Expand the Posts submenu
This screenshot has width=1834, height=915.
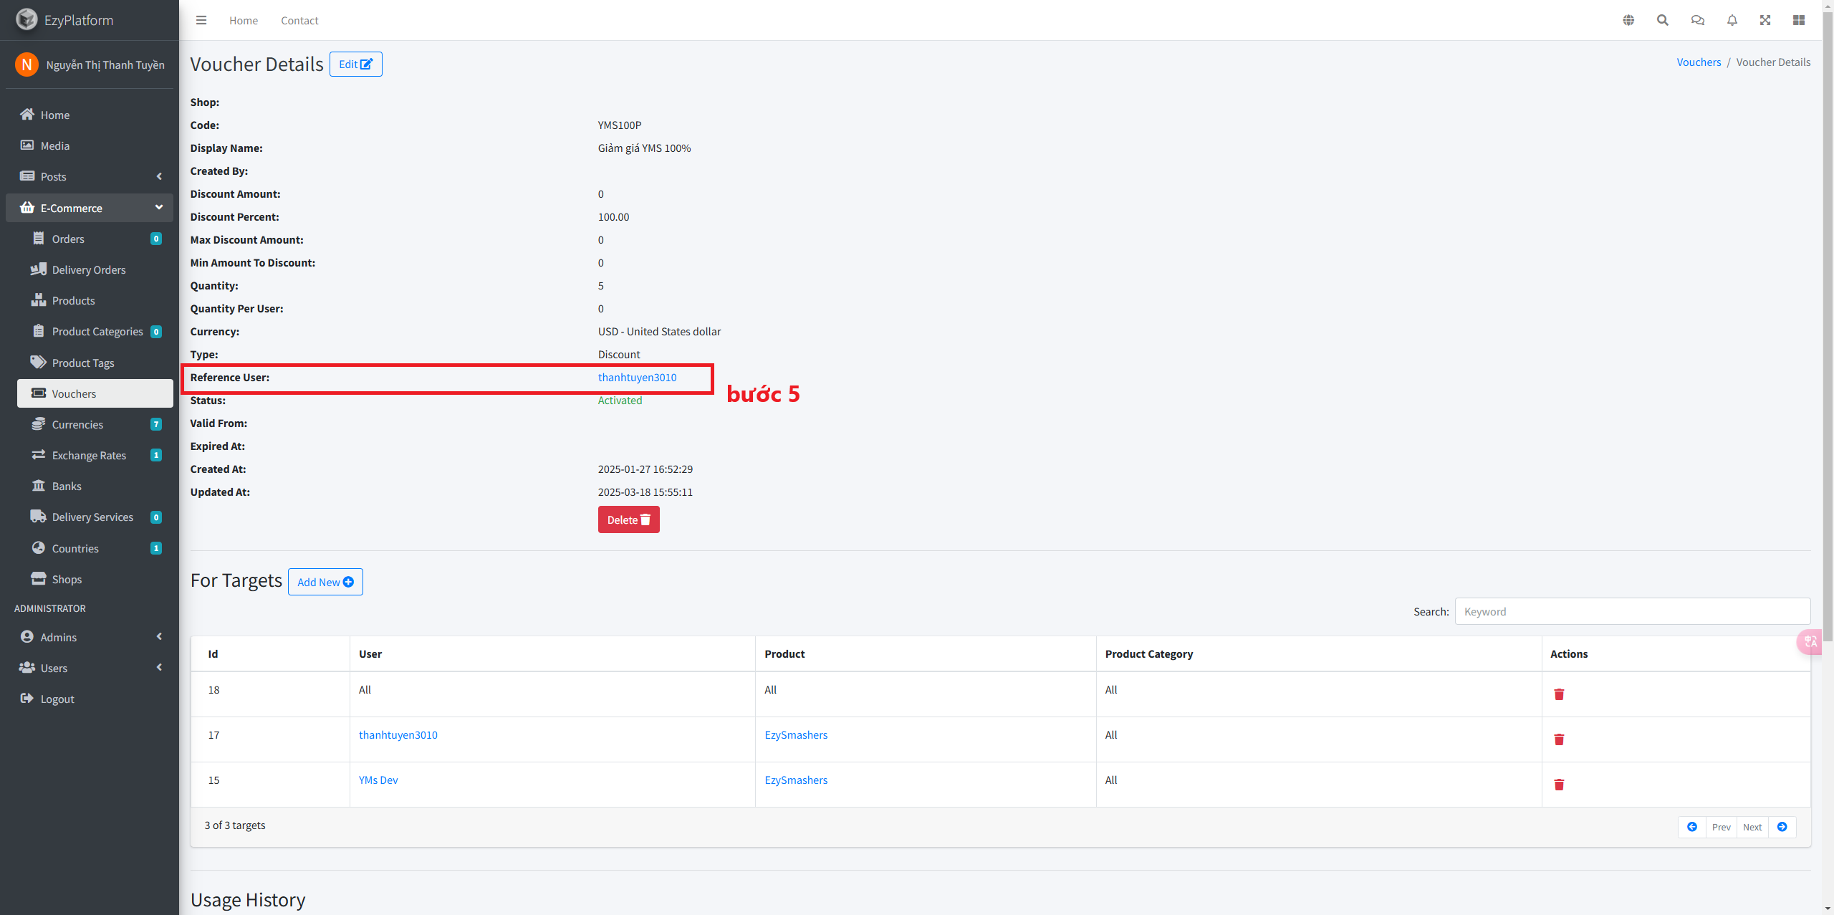point(90,176)
